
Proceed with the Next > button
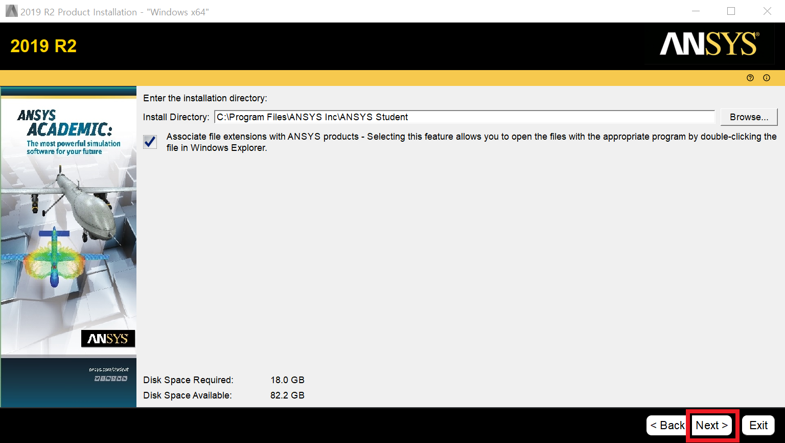pos(711,425)
